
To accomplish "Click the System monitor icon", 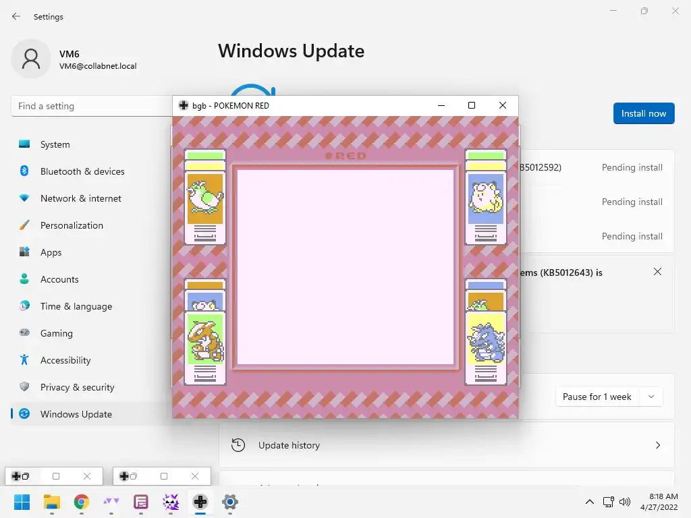I will (x=24, y=144).
